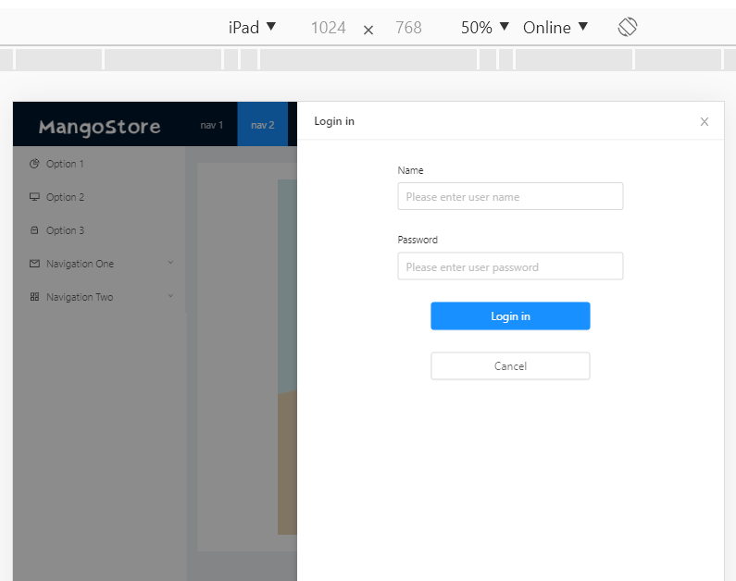Click the MangoStore logo
The height and width of the screenshot is (581, 736).
pyautogui.click(x=99, y=127)
